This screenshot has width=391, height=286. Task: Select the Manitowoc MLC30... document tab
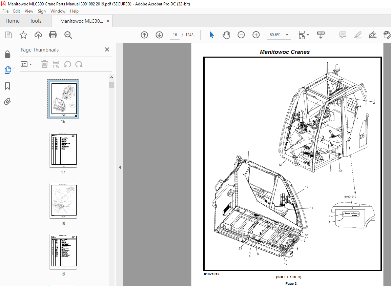pos(82,21)
